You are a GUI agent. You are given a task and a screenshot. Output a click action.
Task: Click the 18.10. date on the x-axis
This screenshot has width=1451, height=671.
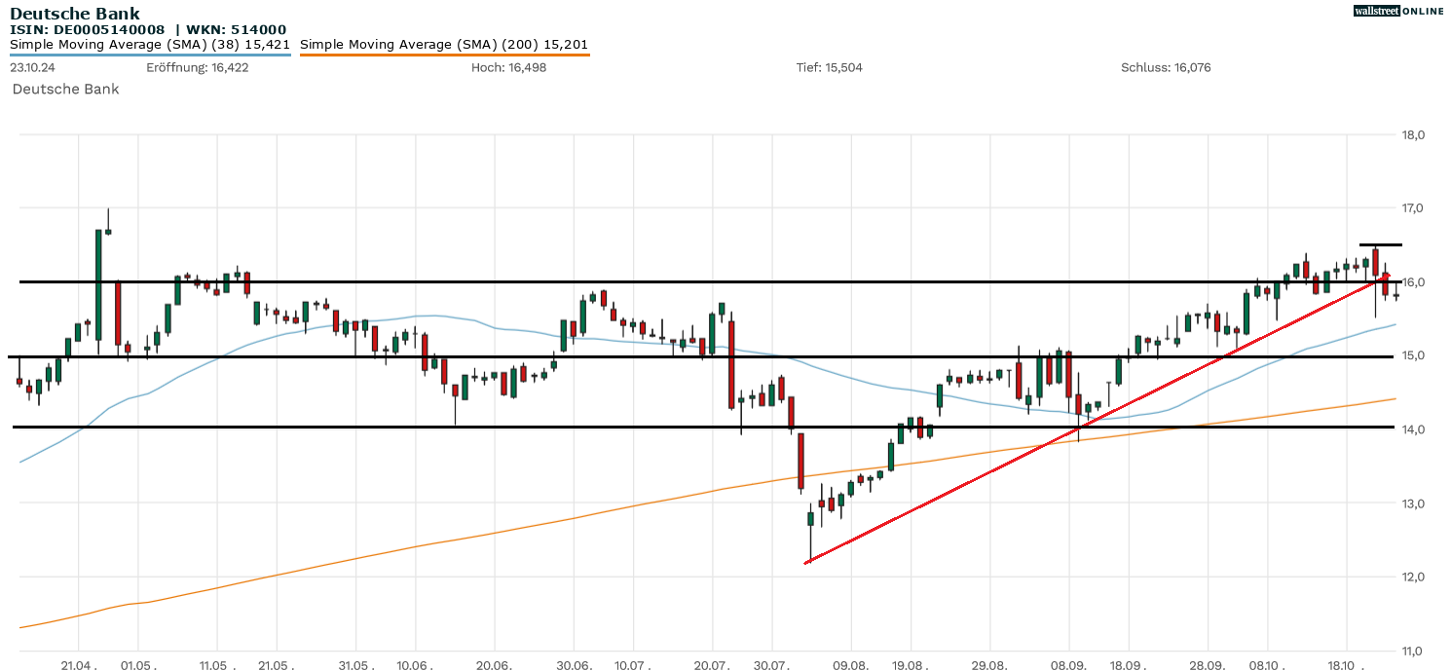[x=1348, y=666]
